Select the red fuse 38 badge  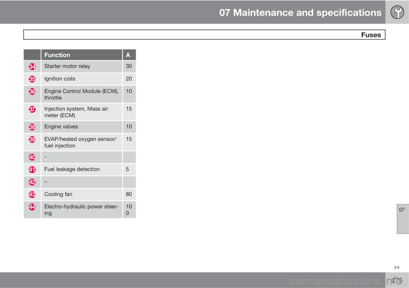pos(32,127)
